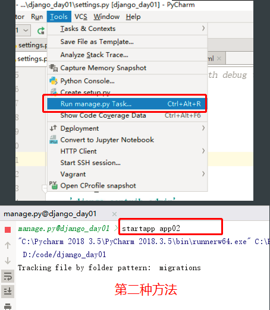Screen dimensions: 270x310
Task: Click the Deployment arrows icon
Action: pyautogui.click(x=54, y=128)
